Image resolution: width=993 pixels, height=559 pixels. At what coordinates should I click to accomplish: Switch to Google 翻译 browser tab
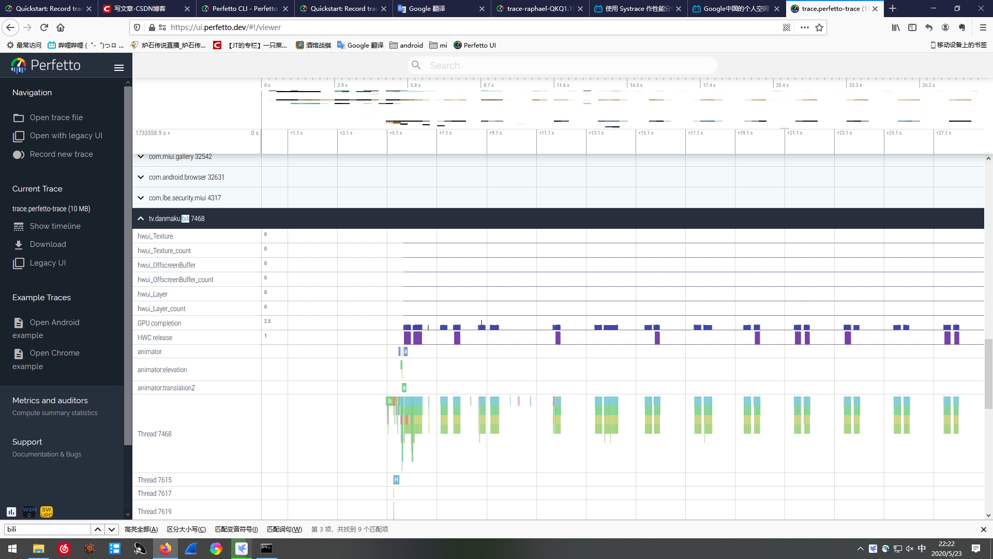(x=427, y=9)
